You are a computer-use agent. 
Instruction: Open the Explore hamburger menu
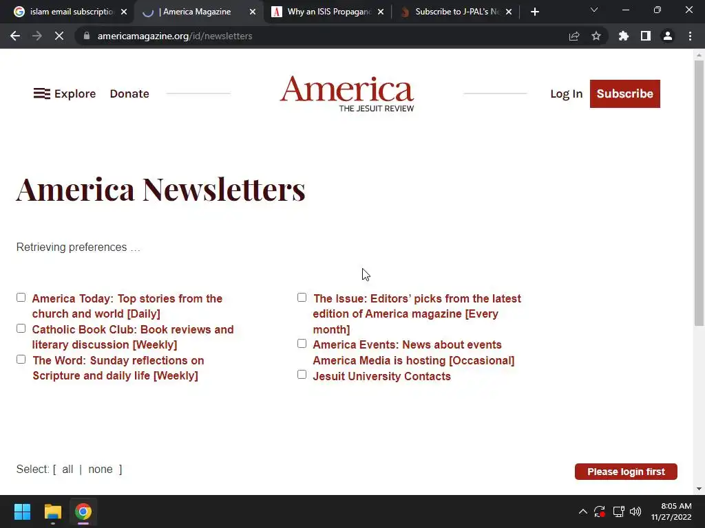pos(65,93)
